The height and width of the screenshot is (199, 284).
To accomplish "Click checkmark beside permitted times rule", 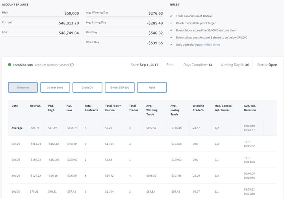I will 171,45.
